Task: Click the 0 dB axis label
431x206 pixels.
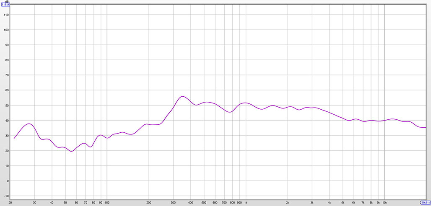Action: coord(8,181)
